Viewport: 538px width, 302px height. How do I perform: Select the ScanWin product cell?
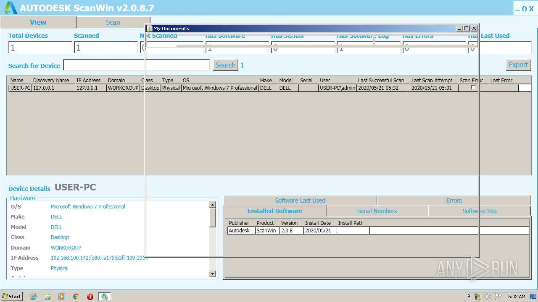pos(267,231)
